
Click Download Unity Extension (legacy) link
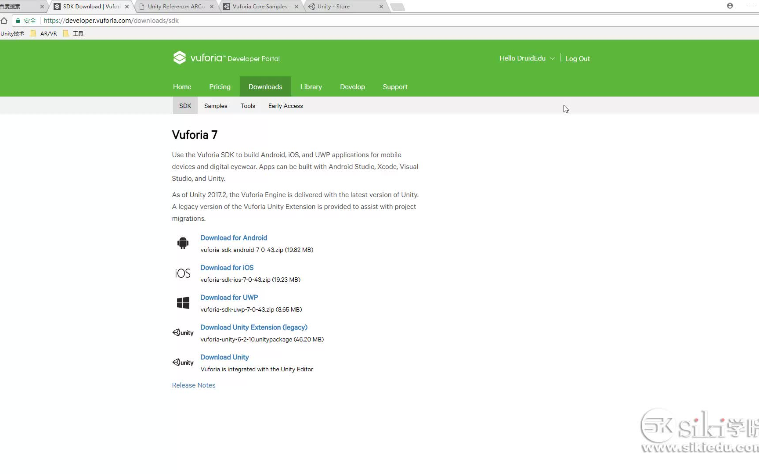click(x=254, y=327)
